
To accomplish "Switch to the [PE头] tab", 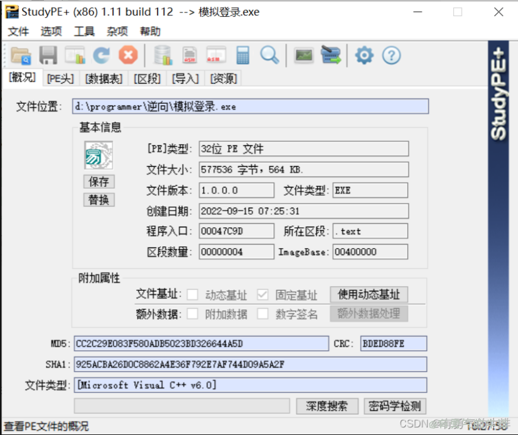I will (61, 79).
